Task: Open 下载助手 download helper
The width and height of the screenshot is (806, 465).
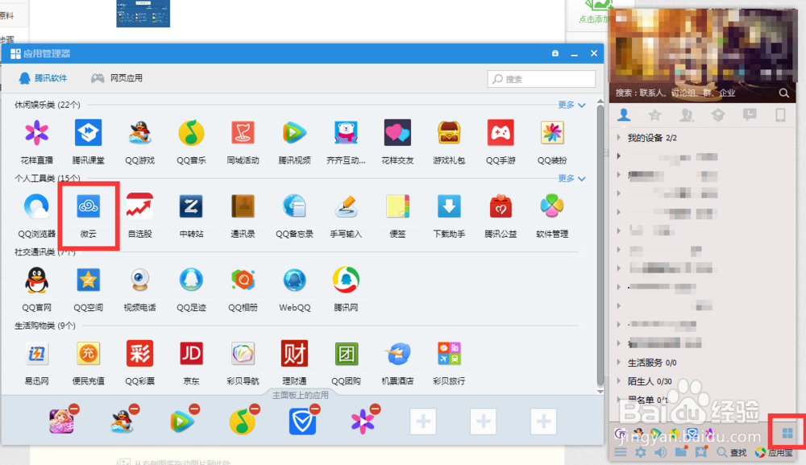Action: pos(449,206)
